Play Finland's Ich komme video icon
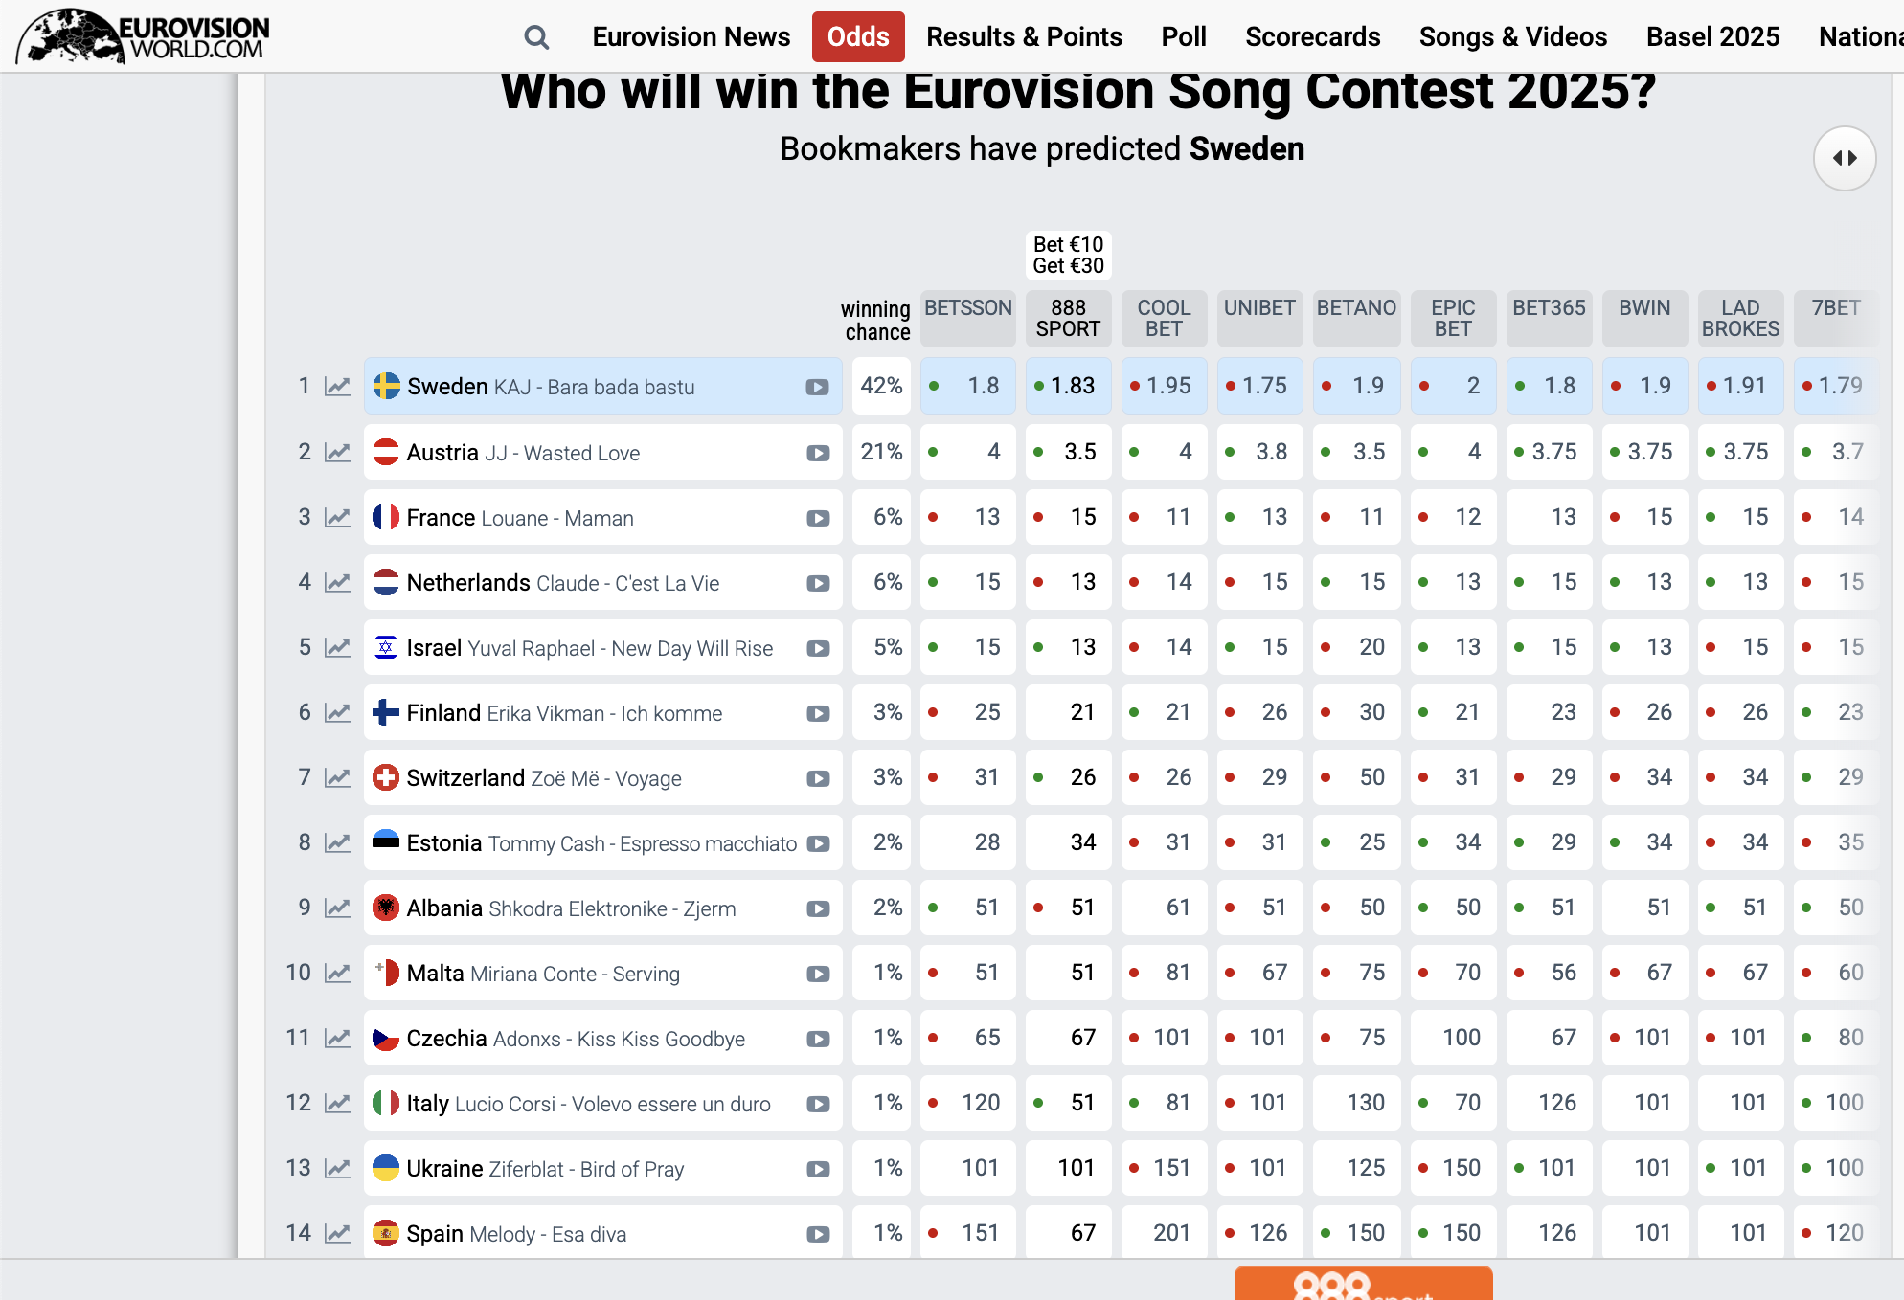This screenshot has width=1904, height=1300. pyautogui.click(x=817, y=713)
